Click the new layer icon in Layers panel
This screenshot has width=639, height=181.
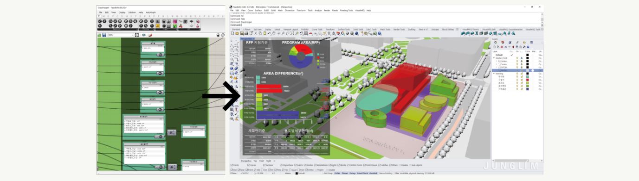point(495,47)
